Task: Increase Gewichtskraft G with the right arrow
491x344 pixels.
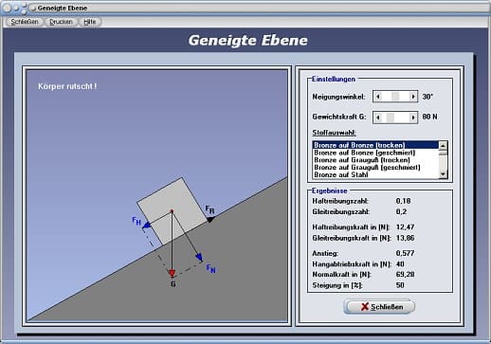Action: (x=413, y=118)
